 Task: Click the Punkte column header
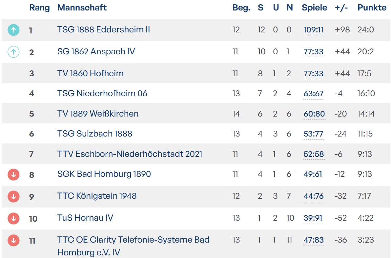(372, 8)
